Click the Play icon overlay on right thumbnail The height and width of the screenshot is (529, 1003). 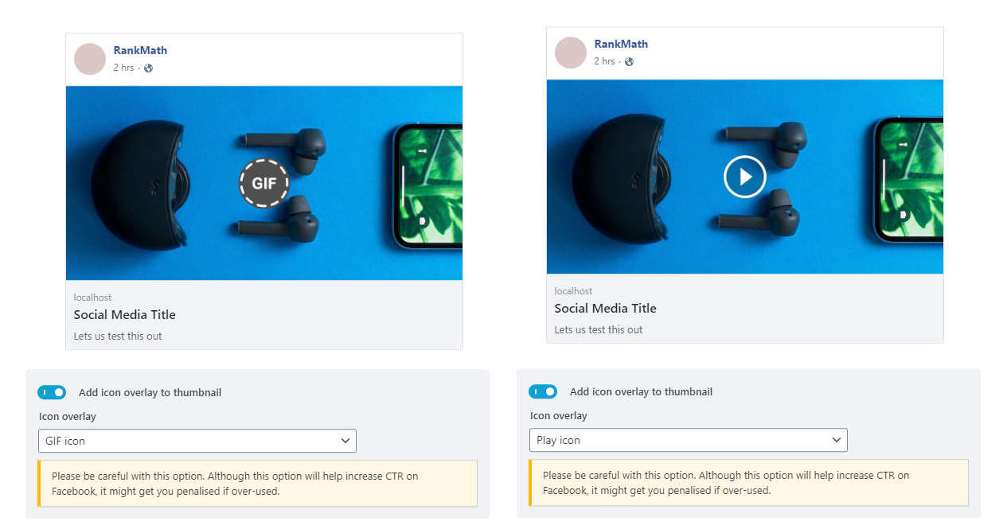point(744,177)
